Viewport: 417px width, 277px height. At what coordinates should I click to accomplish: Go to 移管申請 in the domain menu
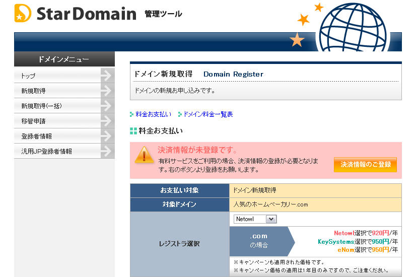click(64, 121)
